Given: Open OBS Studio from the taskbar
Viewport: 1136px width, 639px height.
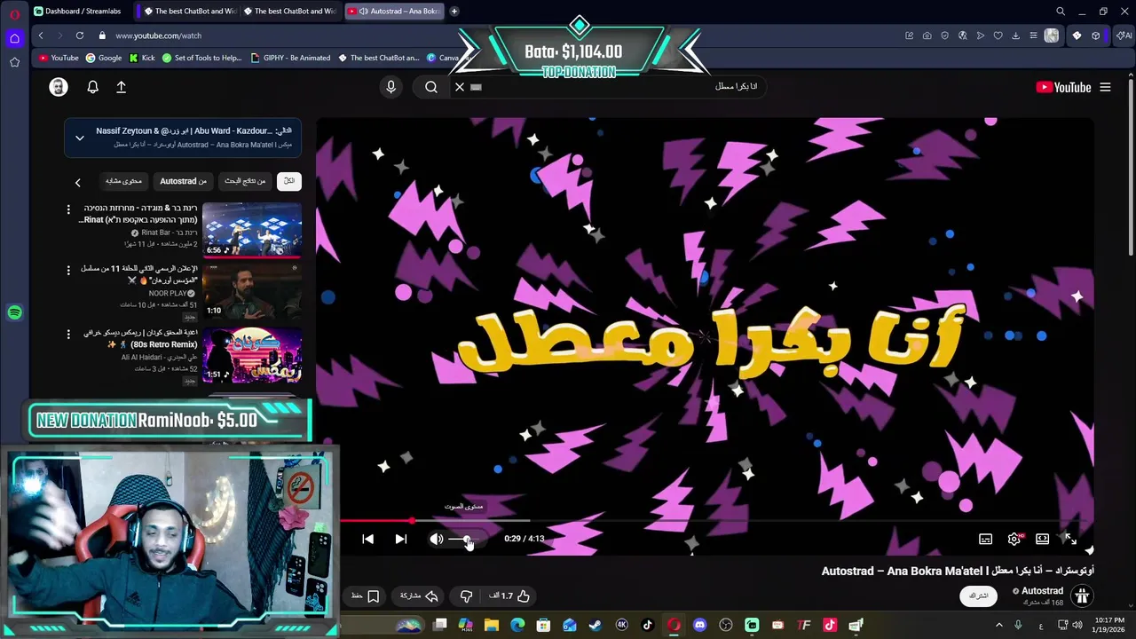Looking at the screenshot, I should click(726, 625).
